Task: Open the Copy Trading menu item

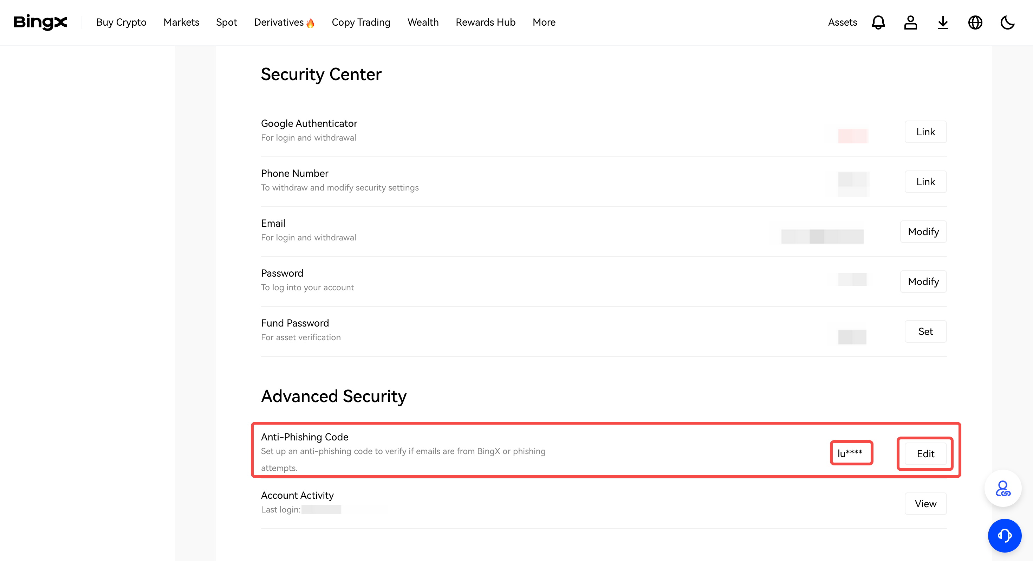Action: 361,22
